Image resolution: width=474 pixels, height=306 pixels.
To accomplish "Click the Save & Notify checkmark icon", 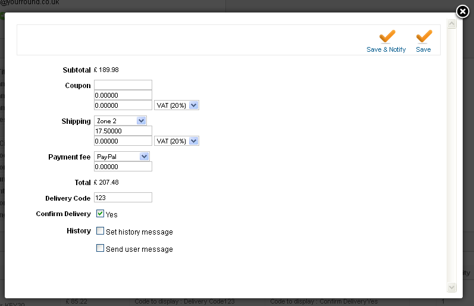I will 387,36.
